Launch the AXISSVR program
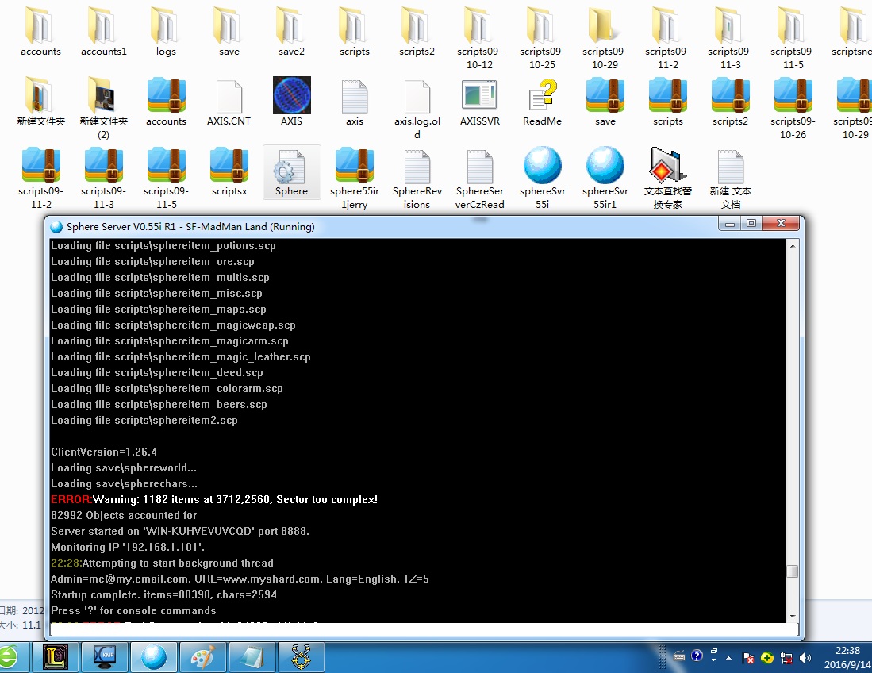The image size is (872, 673). click(479, 102)
